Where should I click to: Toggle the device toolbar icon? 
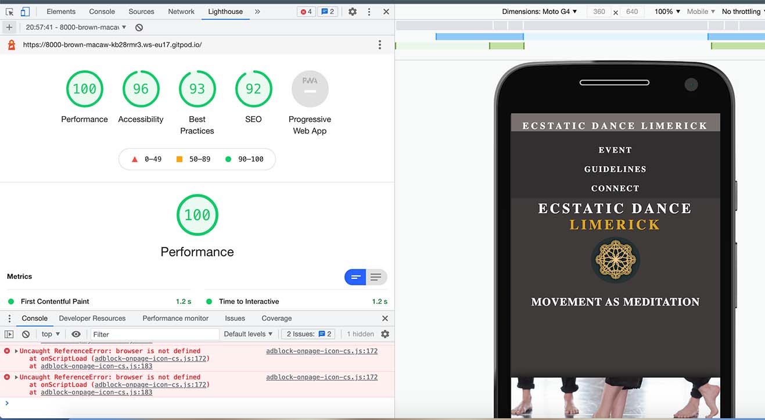pyautogui.click(x=25, y=12)
